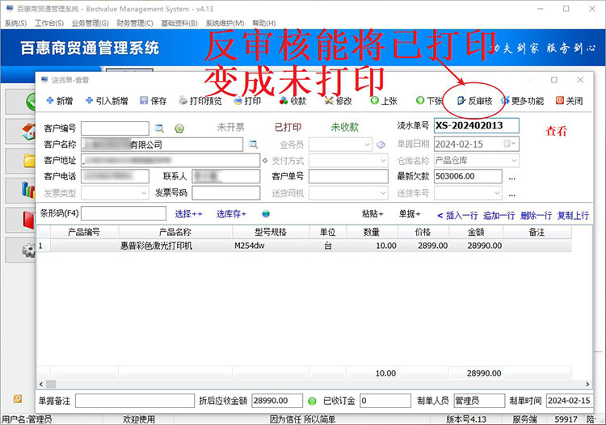The image size is (606, 425).
Task: Click 关闭 in the toolbar
Action: tap(569, 101)
